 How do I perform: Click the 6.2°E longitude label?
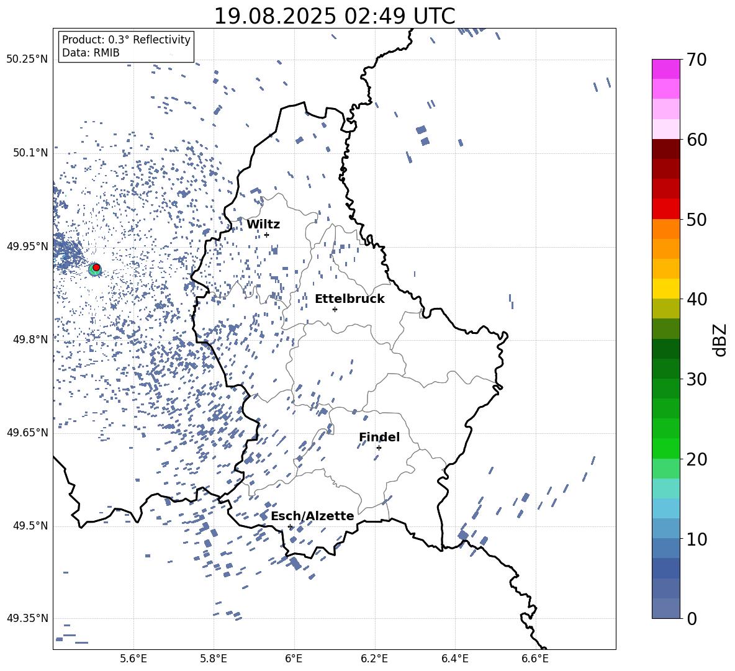pyautogui.click(x=374, y=659)
